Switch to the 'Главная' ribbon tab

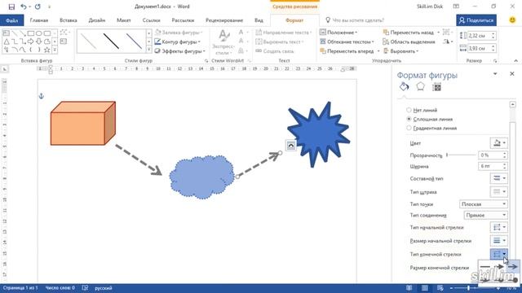[x=39, y=20]
